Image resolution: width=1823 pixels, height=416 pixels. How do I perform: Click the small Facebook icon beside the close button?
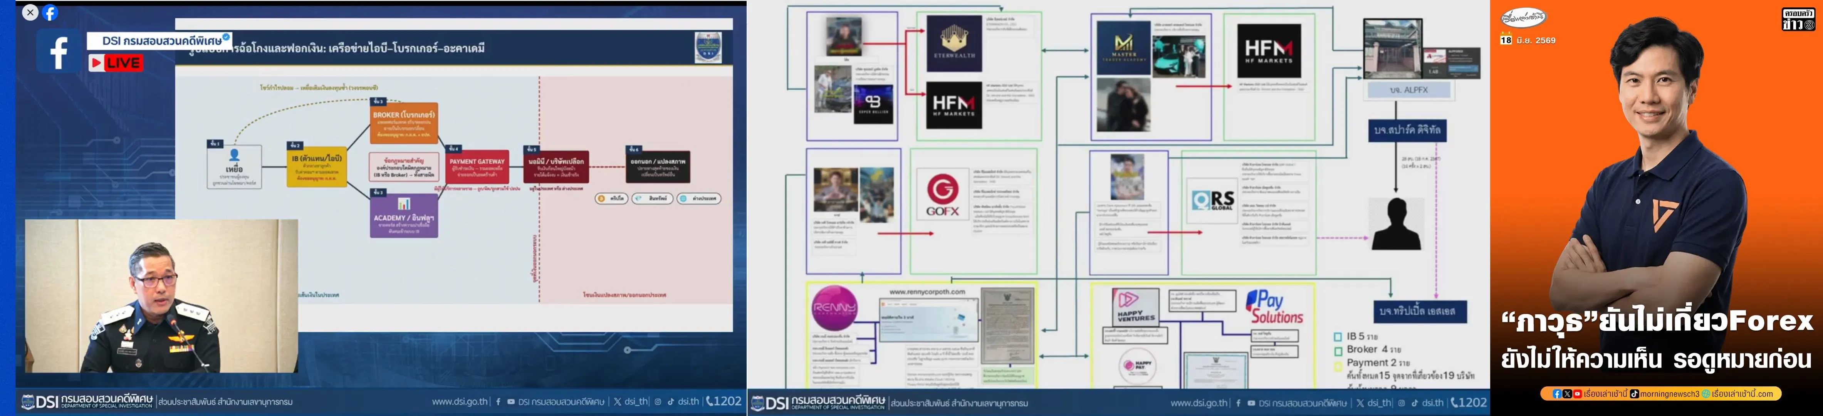50,12
